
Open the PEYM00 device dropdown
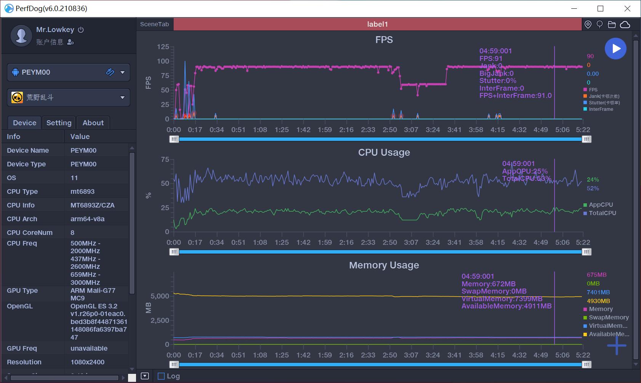click(122, 72)
